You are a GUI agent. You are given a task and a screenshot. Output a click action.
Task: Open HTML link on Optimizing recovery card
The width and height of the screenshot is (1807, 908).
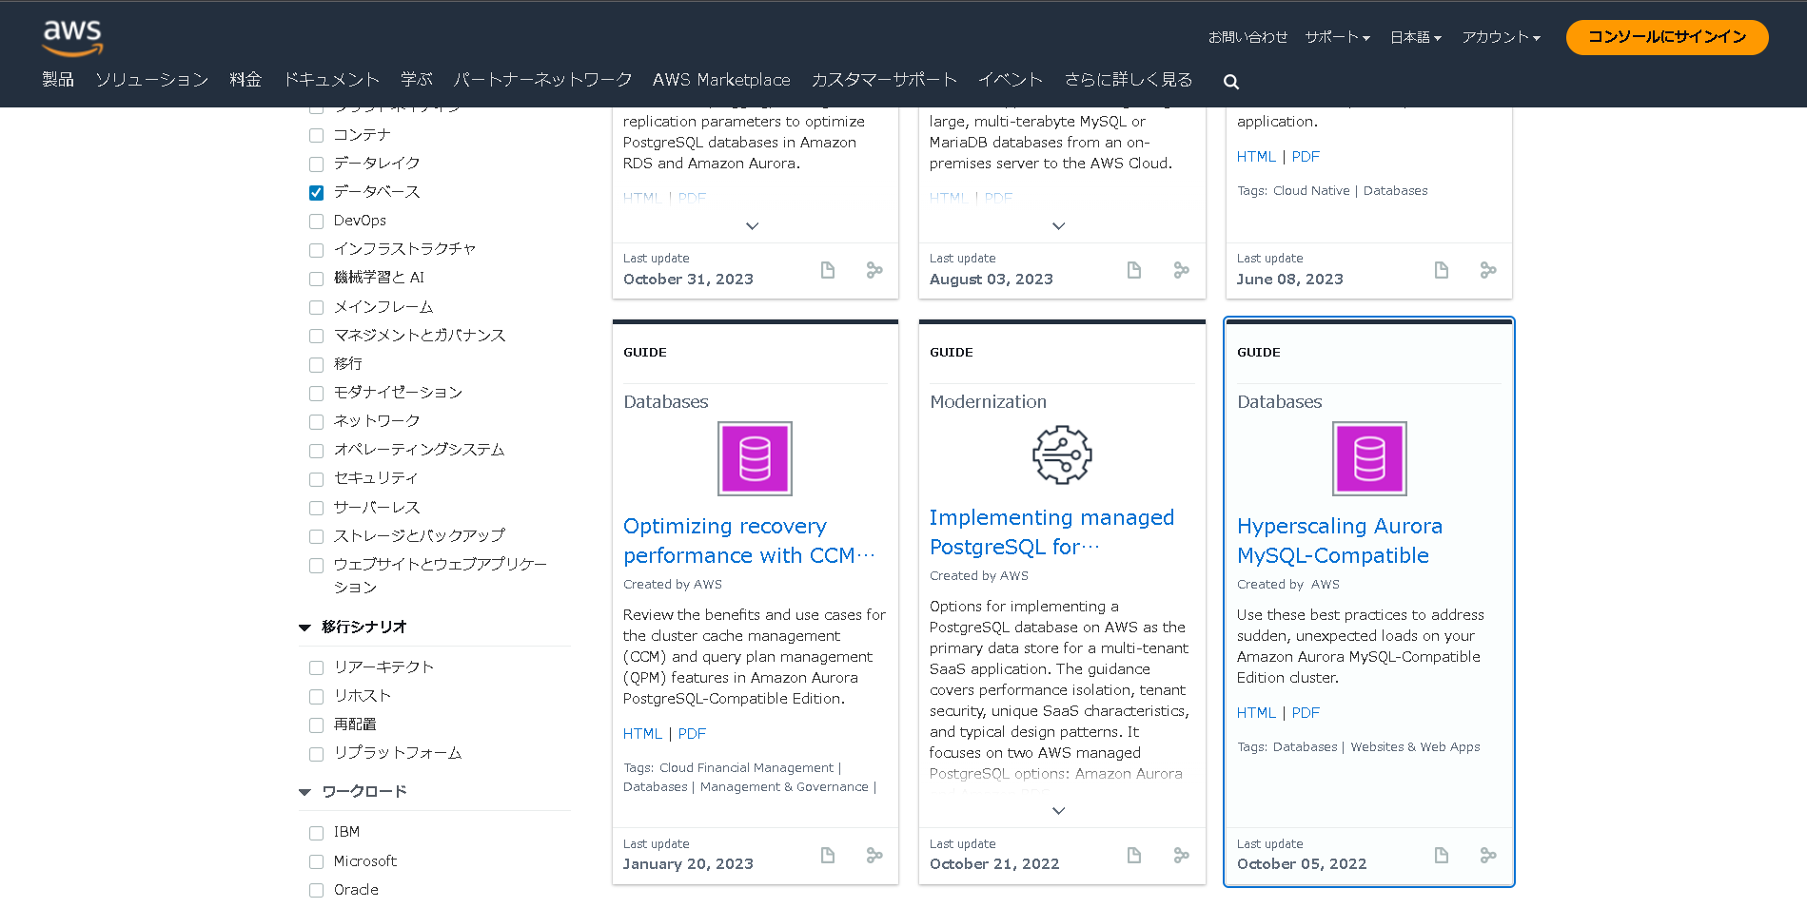point(642,734)
